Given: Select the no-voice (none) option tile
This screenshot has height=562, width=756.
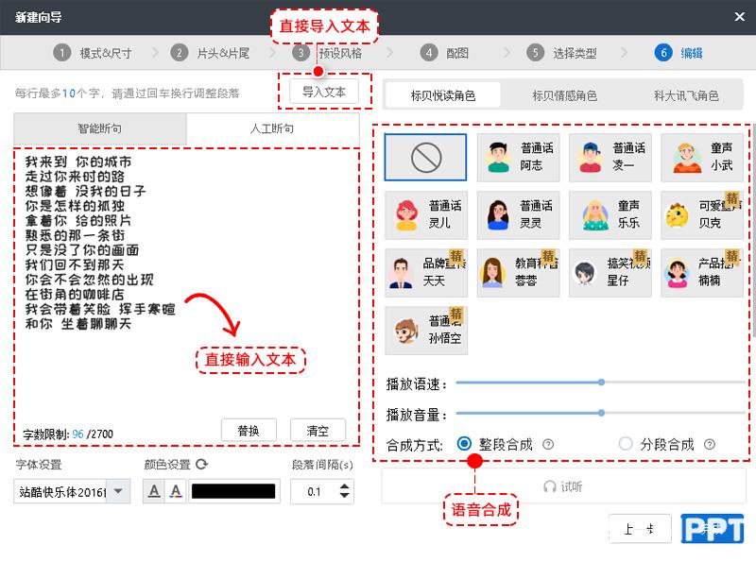Looking at the screenshot, I should pyautogui.click(x=425, y=157).
